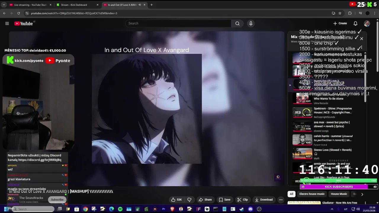This screenshot has width=379, height=213.
Task: Go back in the browser
Action: pos(4,13)
